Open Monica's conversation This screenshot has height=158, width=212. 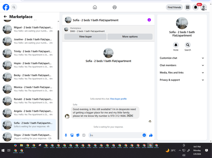tap(28, 89)
